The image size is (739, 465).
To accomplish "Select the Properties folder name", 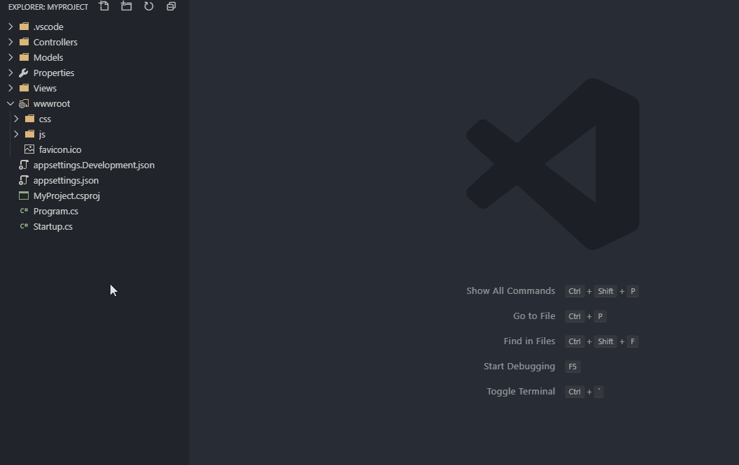I will click(x=54, y=73).
